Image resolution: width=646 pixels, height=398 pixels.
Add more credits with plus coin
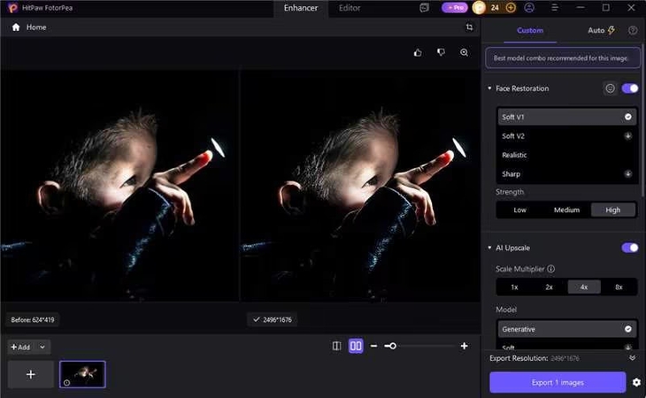(511, 8)
